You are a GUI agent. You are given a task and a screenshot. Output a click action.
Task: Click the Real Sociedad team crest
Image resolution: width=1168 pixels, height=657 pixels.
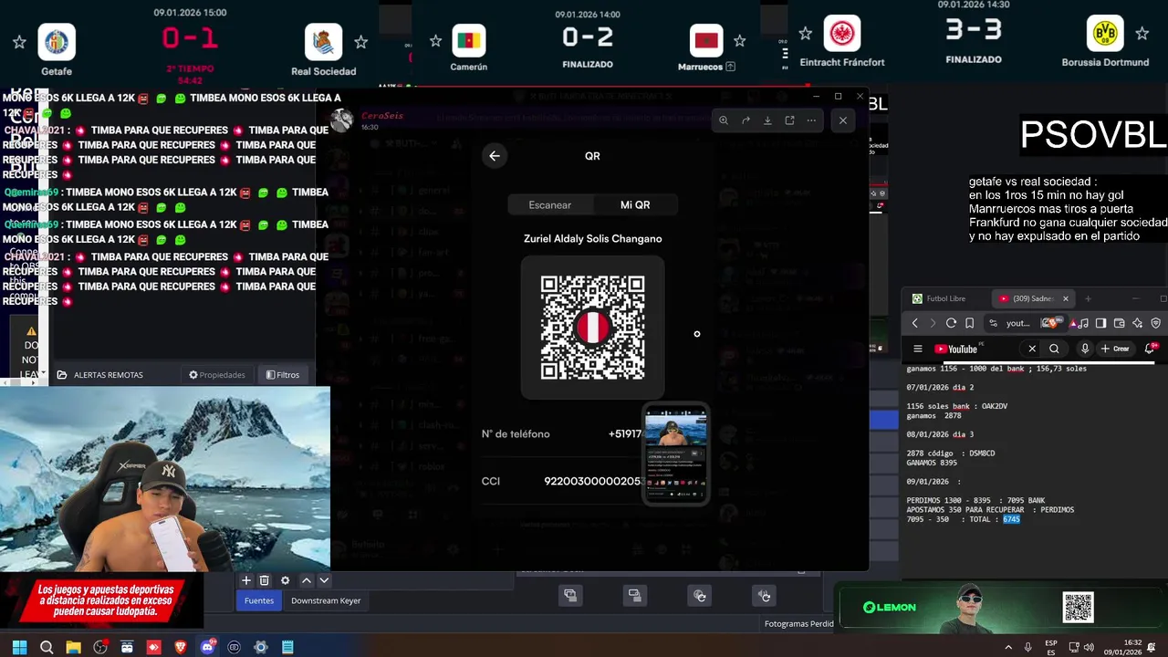tap(323, 42)
